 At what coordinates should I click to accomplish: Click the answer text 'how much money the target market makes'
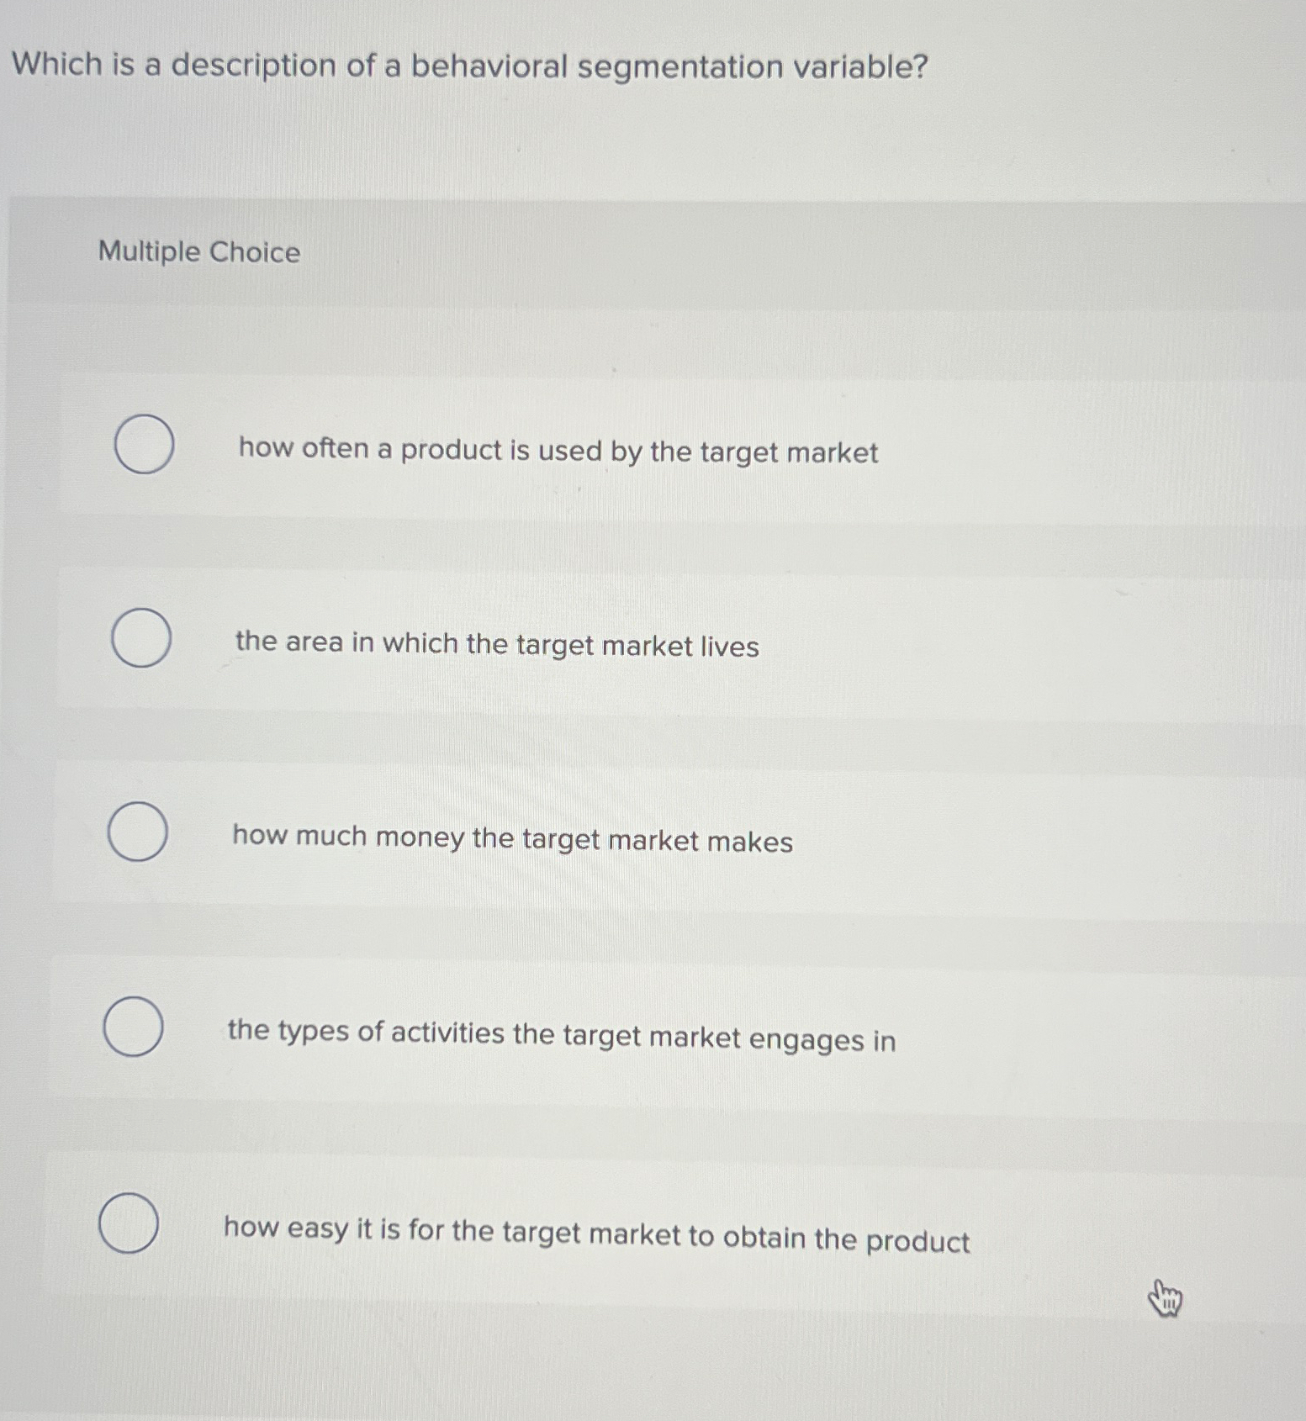pyautogui.click(x=510, y=841)
